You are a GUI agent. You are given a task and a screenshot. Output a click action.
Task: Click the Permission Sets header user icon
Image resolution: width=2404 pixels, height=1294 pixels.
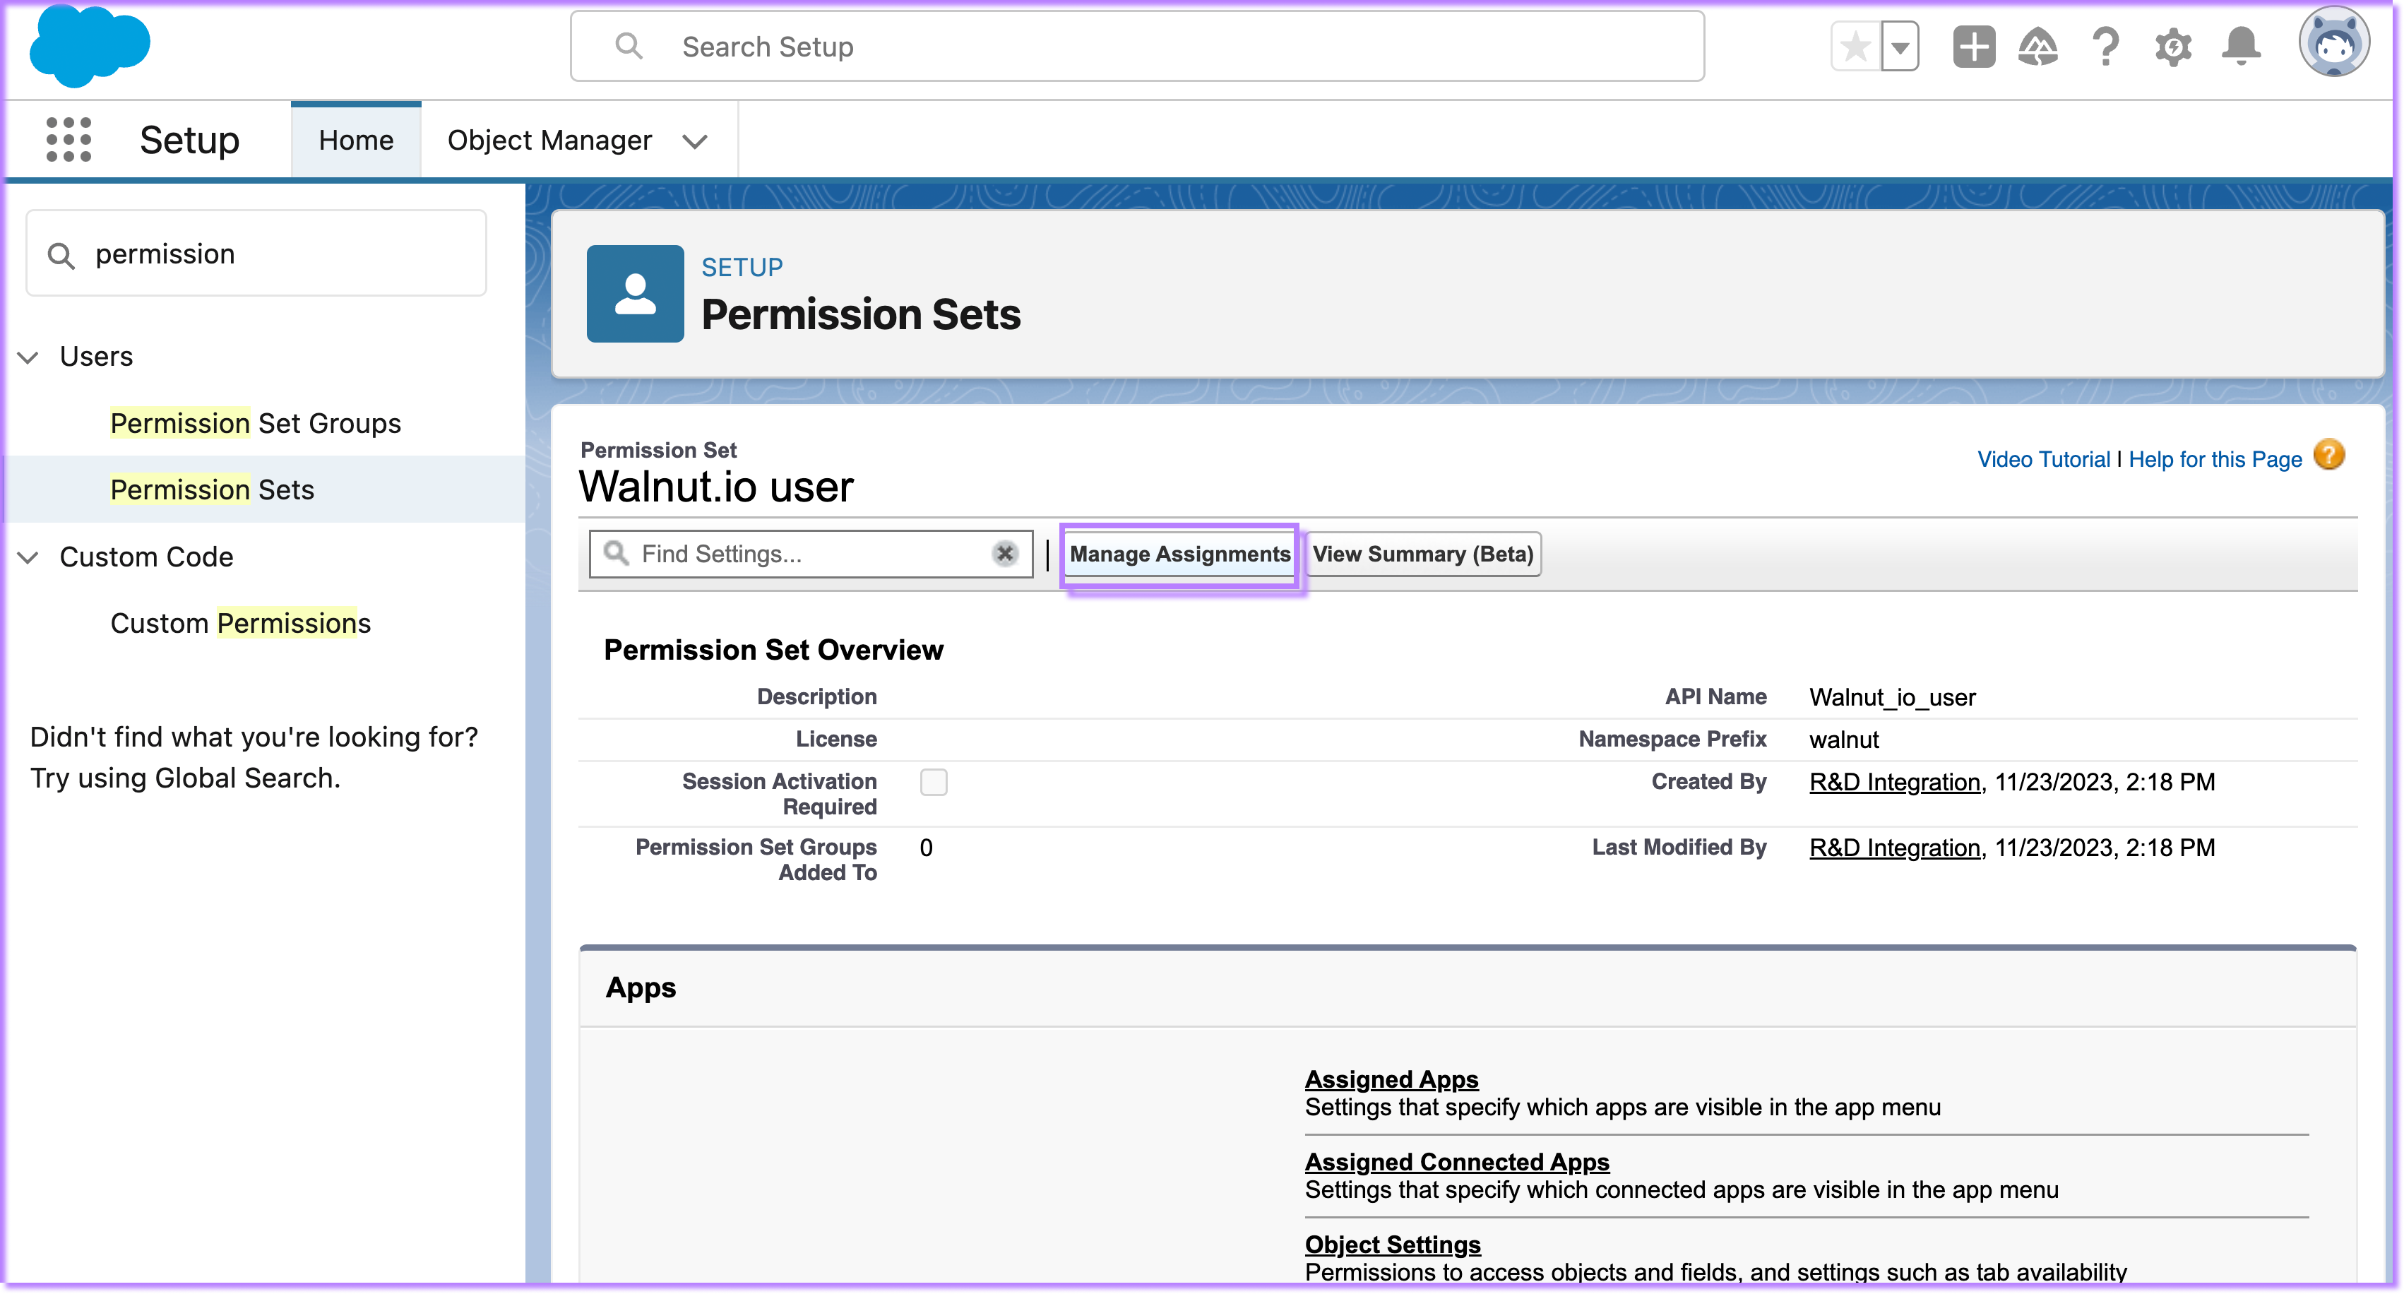click(x=635, y=293)
